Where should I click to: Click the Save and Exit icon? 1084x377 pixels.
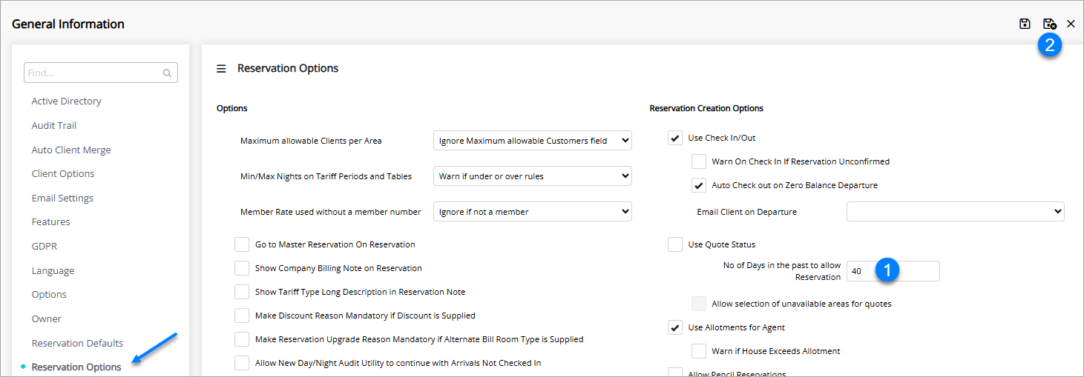click(1049, 24)
